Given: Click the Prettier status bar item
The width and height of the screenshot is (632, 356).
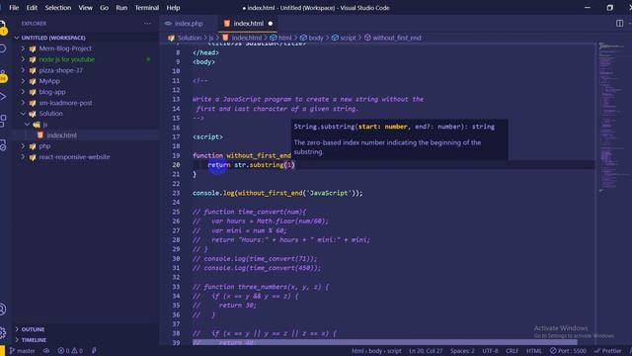Looking at the screenshot, I should (x=608, y=351).
